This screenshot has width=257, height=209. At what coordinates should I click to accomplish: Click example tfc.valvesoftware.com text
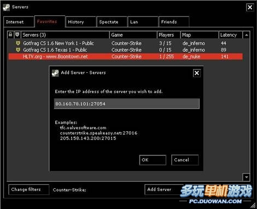[83, 127]
